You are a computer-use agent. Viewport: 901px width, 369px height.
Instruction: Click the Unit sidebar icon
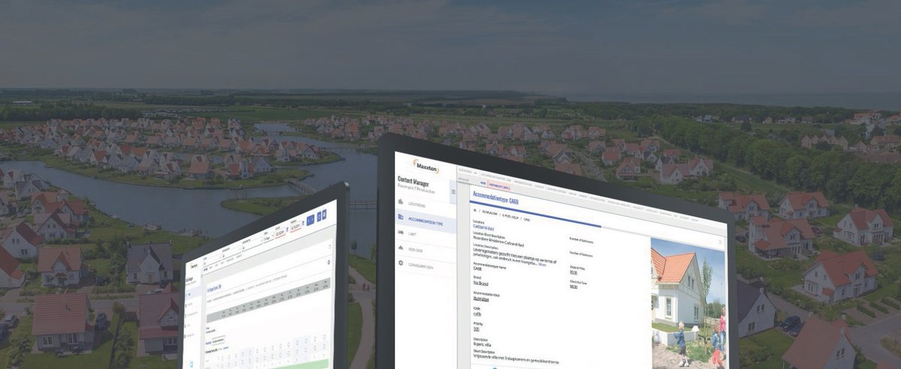coord(401,232)
